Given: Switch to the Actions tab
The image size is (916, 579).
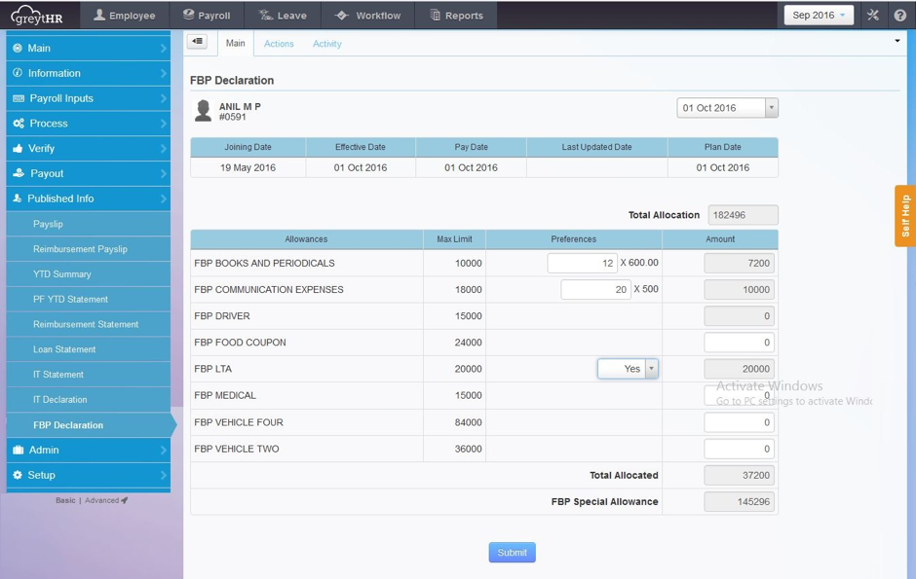Looking at the screenshot, I should coord(279,44).
